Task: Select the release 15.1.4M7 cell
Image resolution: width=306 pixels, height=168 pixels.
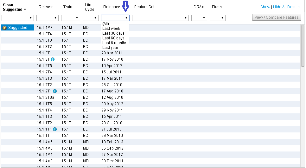Action: tap(44, 28)
